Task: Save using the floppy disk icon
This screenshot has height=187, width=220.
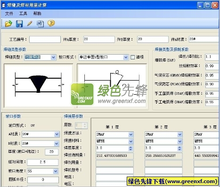Action: tap(19, 24)
